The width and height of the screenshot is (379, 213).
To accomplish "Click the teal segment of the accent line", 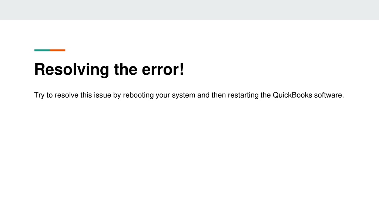I will click(x=42, y=50).
